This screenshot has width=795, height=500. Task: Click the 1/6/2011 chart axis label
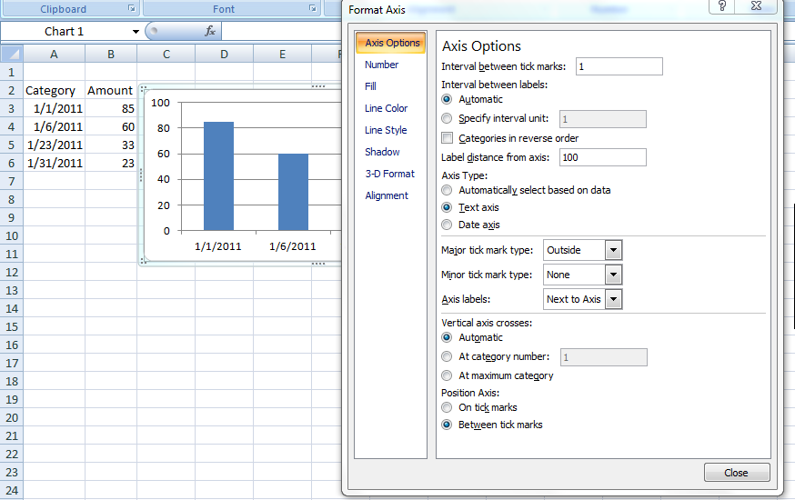point(293,246)
